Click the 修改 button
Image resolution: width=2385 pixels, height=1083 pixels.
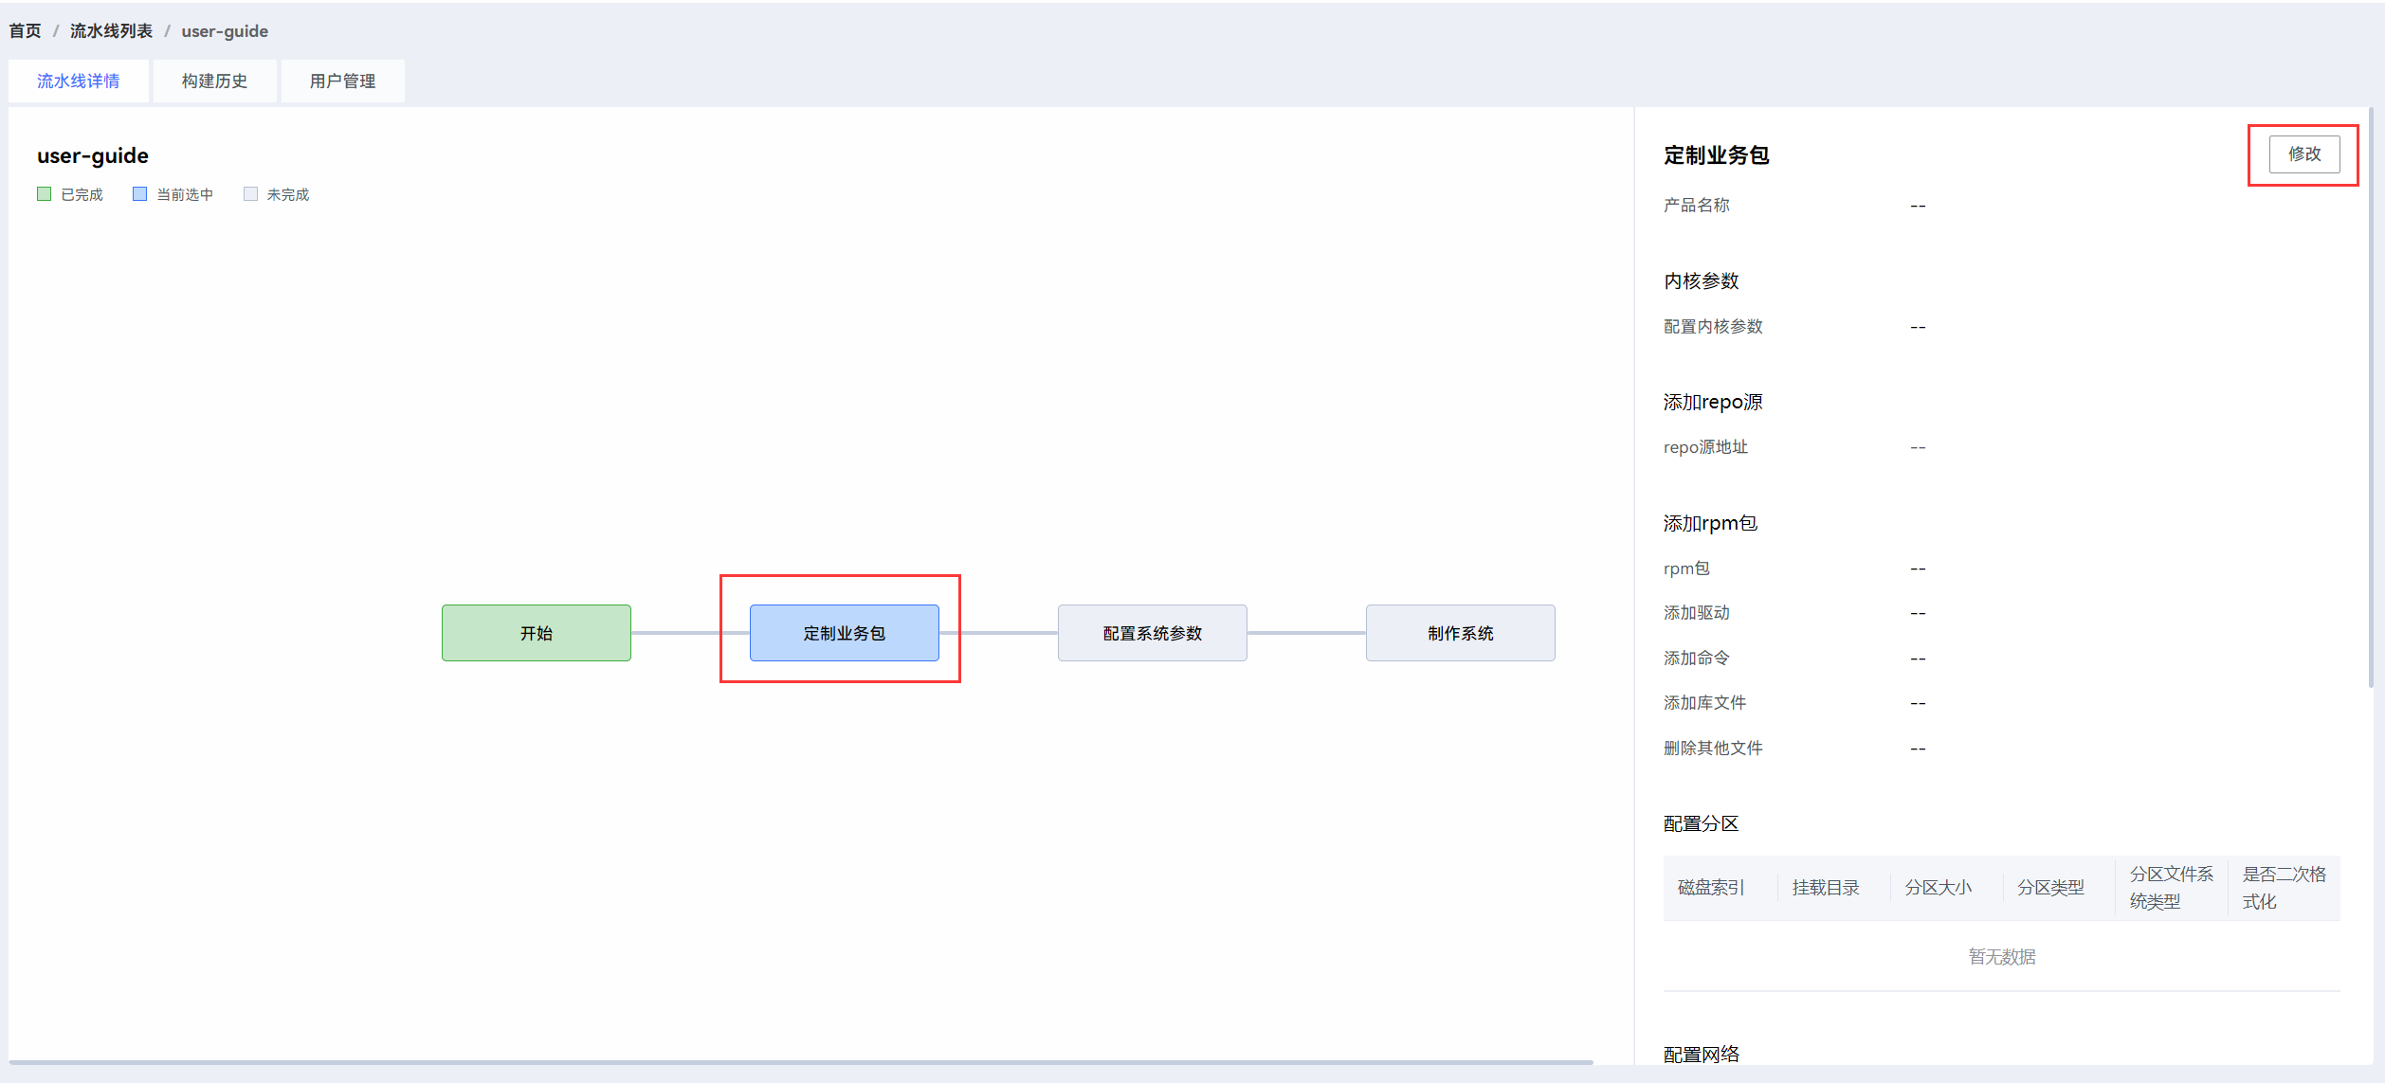coord(2303,154)
